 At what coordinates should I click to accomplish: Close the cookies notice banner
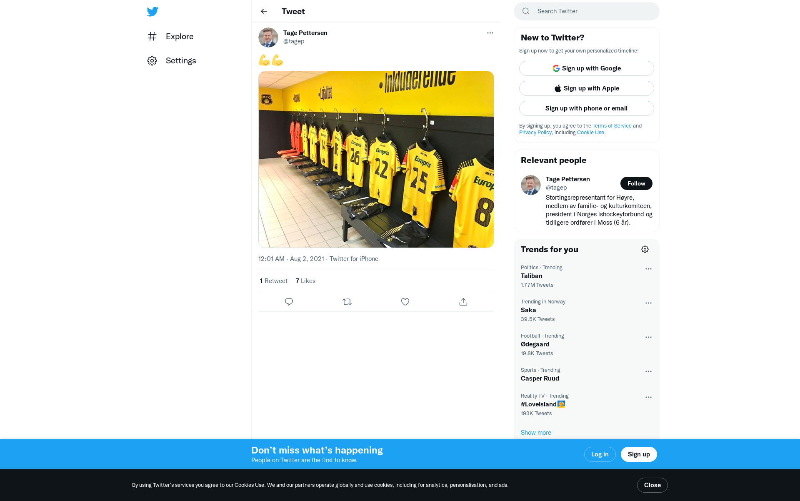coord(652,485)
